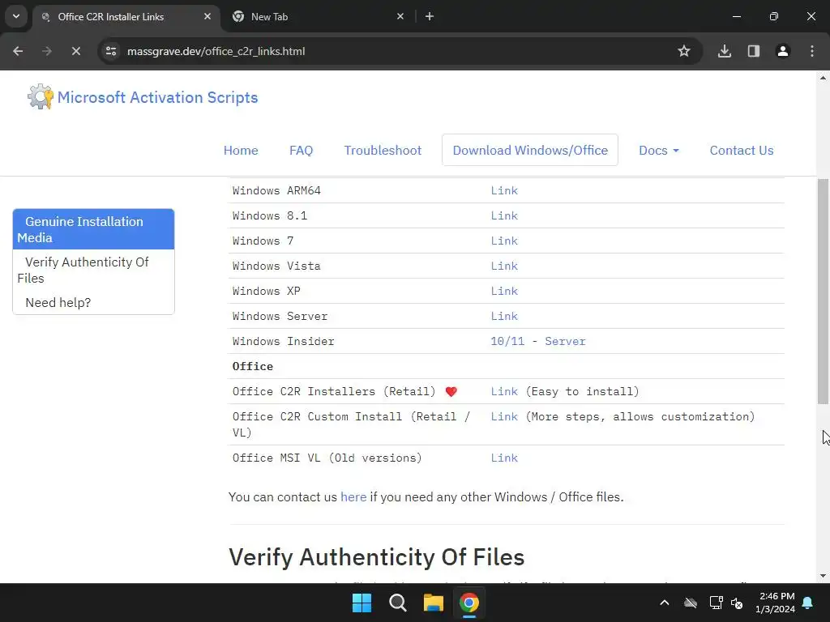This screenshot has width=830, height=622.
Task: Close the New Tab tab
Action: 400,16
